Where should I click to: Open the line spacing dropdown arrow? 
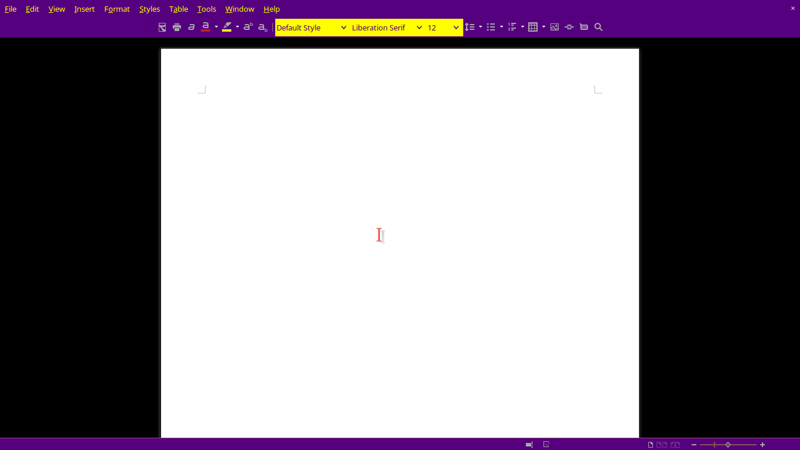(x=480, y=27)
